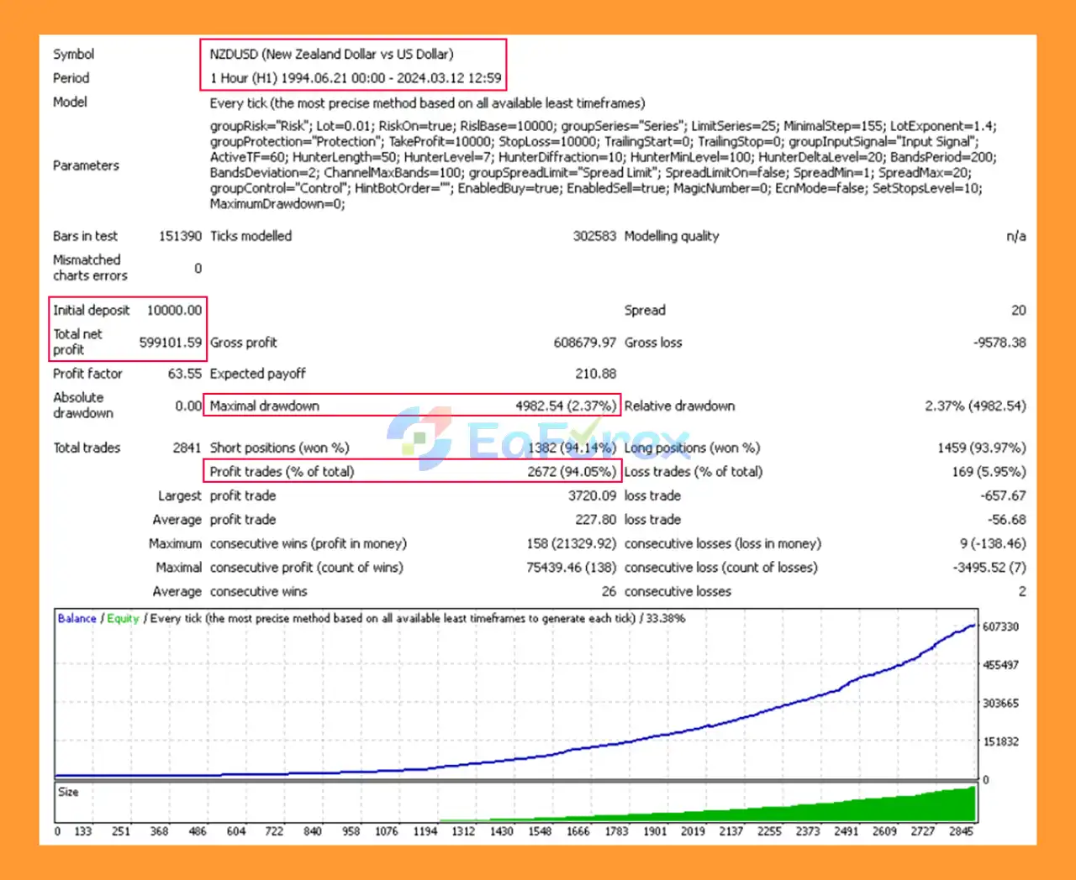This screenshot has width=1076, height=880.
Task: Click the Size label in the lower chart panel
Action: click(x=68, y=792)
